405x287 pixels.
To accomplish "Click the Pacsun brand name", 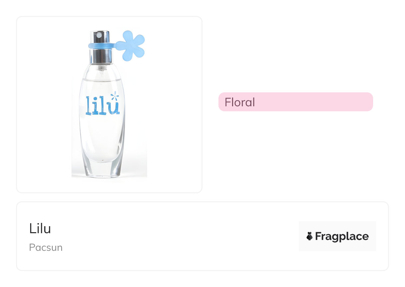I will pos(46,247).
